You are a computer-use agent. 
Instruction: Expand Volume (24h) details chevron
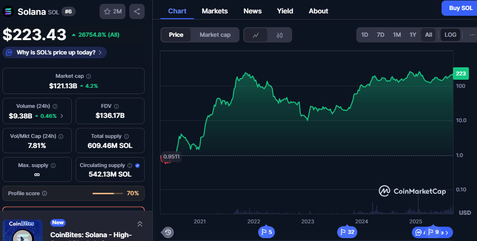(62, 116)
